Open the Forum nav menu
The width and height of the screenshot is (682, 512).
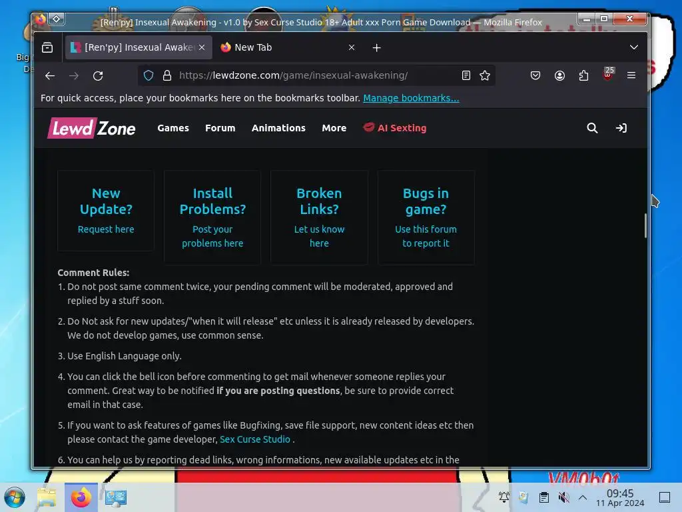click(220, 128)
